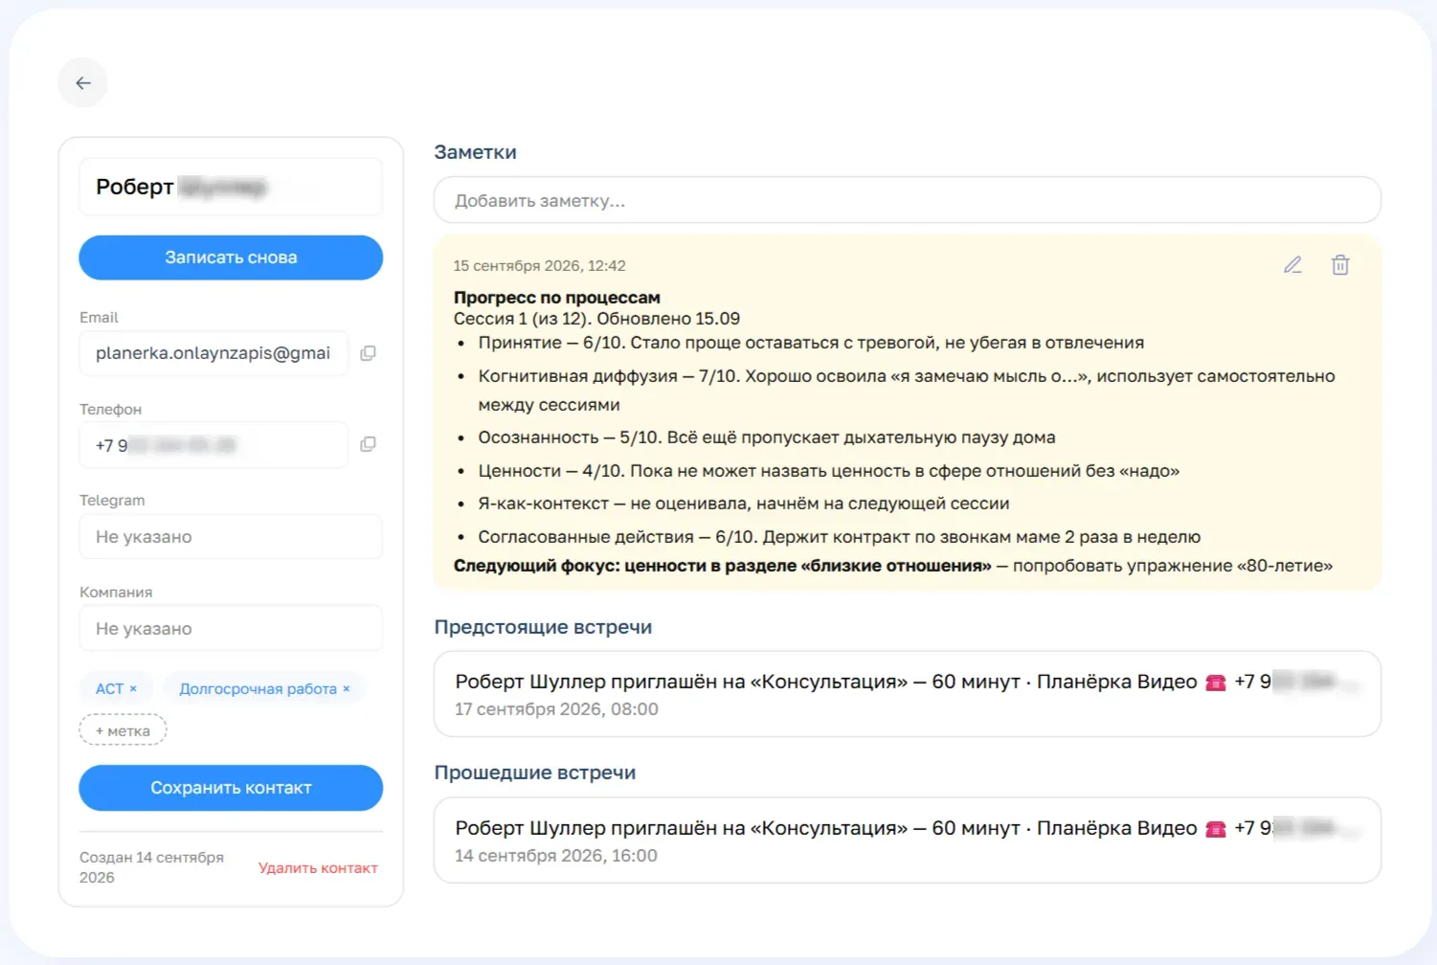Click the Записать снова button
Screen dimensions: 1437x965
pyautogui.click(x=231, y=258)
